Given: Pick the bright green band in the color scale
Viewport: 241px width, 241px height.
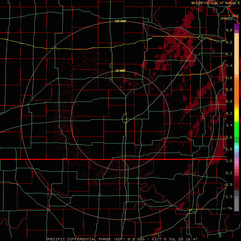Looking at the screenshot, I should tap(236, 130).
